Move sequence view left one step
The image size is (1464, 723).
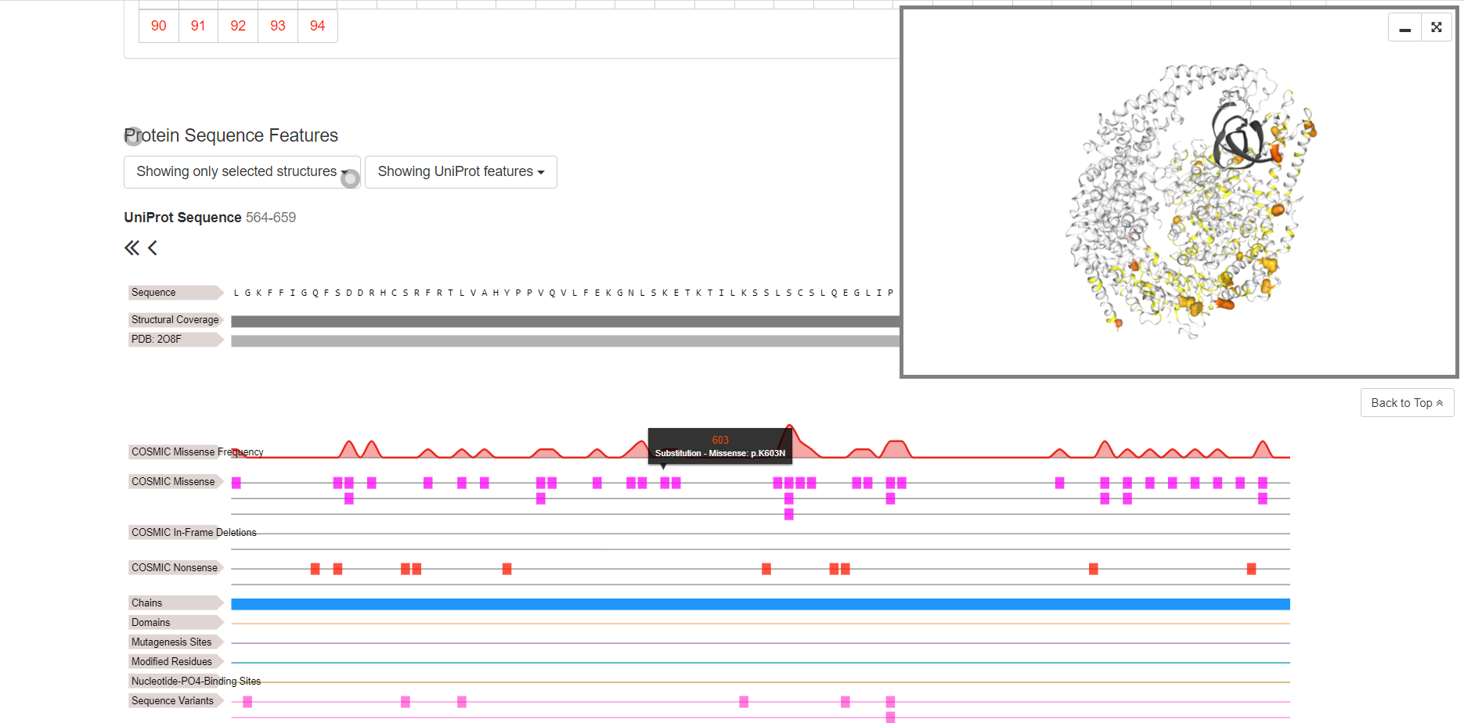153,248
